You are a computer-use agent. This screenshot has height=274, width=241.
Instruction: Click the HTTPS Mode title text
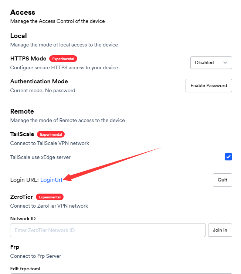coord(28,59)
